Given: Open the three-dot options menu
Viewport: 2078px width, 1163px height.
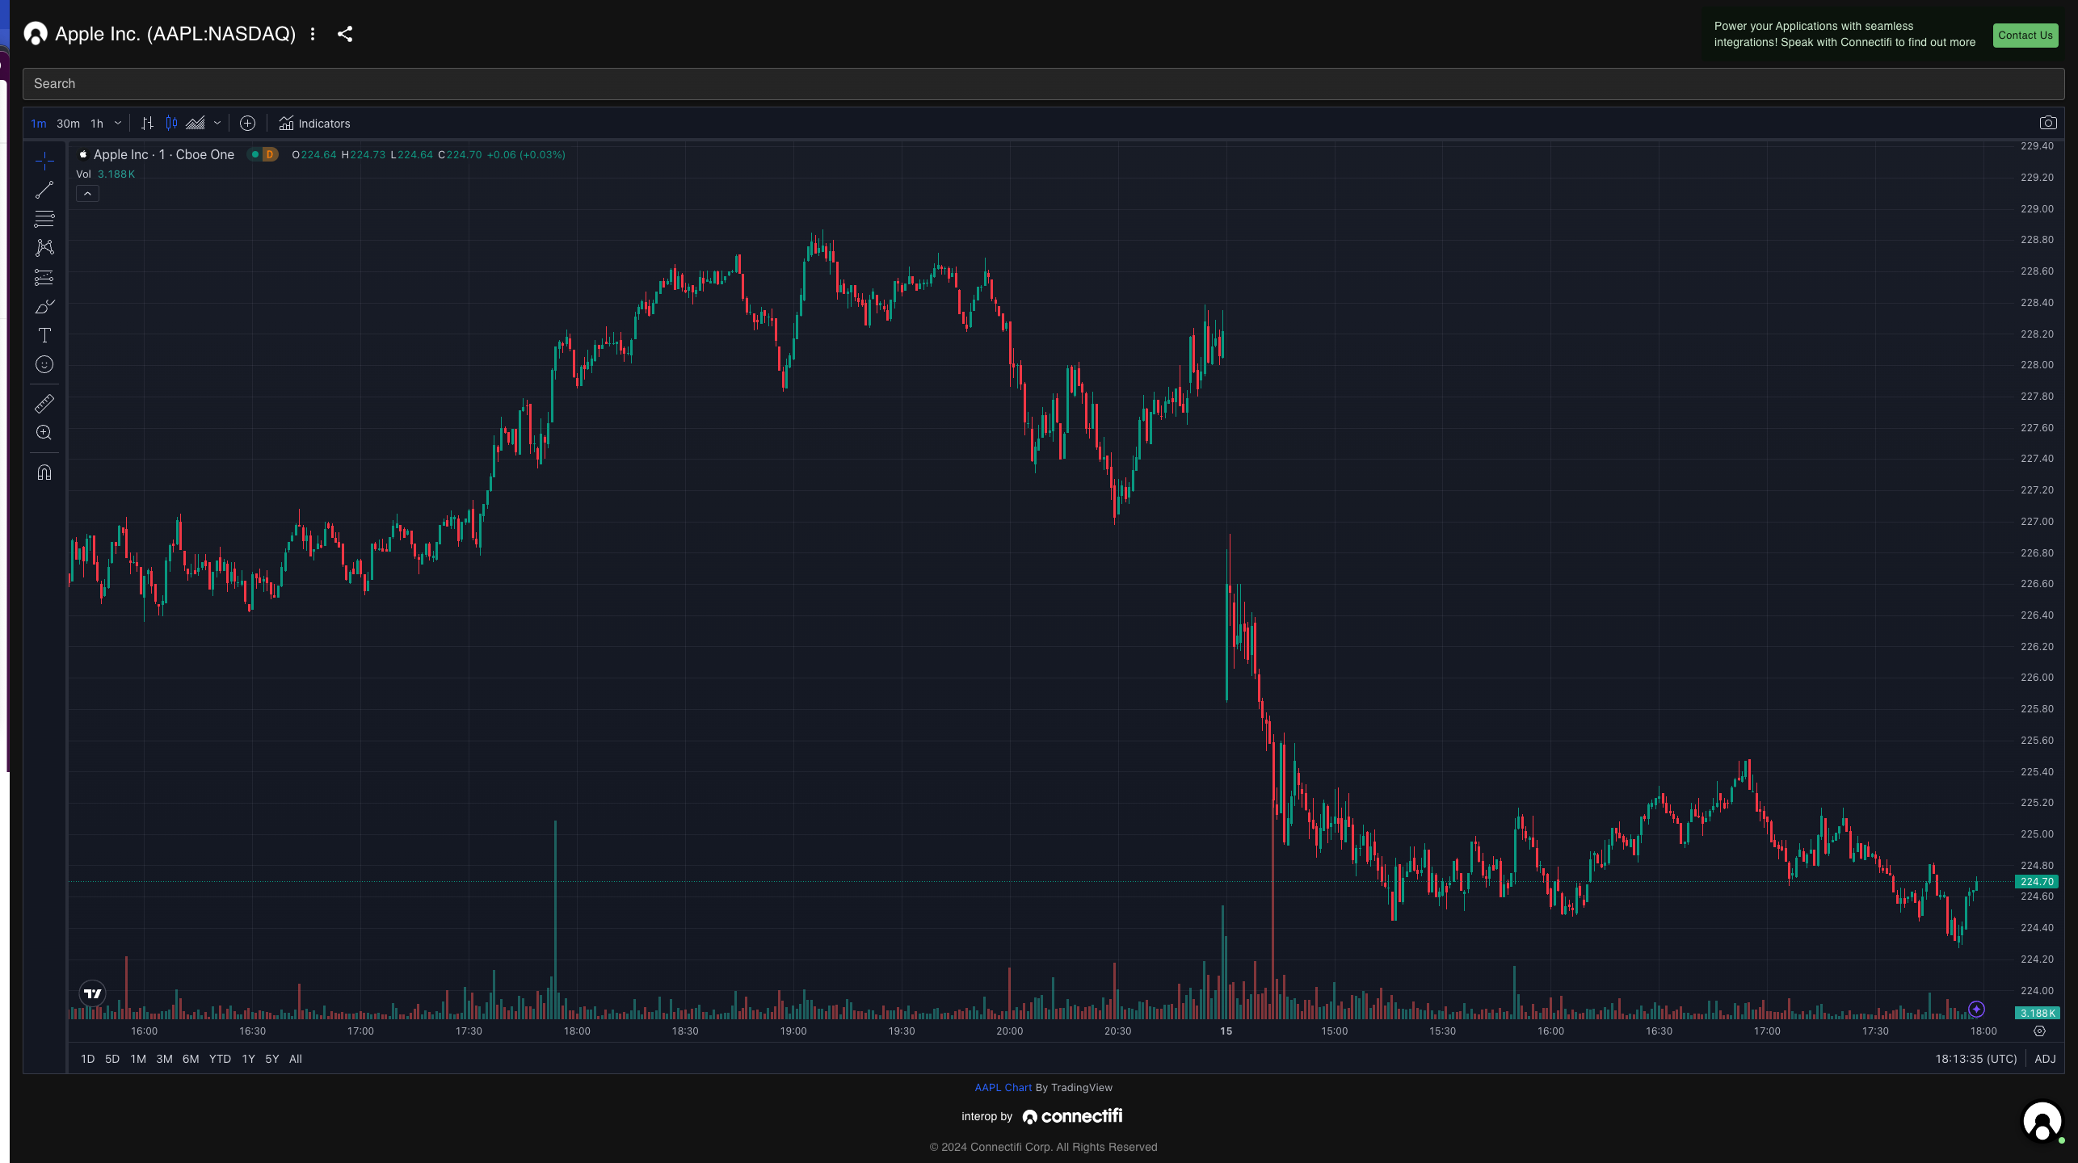Looking at the screenshot, I should pos(313,34).
